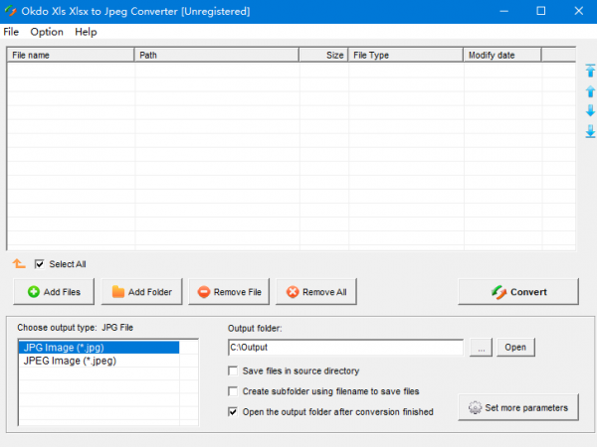Start conversion with the Convert button
Image resolution: width=597 pixels, height=447 pixels.
[x=518, y=291]
